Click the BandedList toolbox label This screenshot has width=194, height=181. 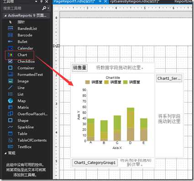[x=27, y=29]
